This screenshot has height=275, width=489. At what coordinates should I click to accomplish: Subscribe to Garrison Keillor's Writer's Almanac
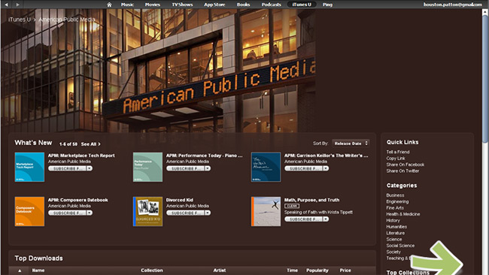[x=303, y=168]
